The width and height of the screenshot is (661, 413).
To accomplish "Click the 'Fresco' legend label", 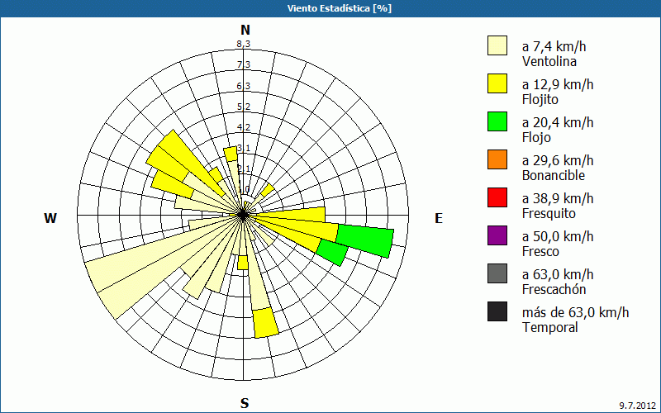I will (541, 252).
